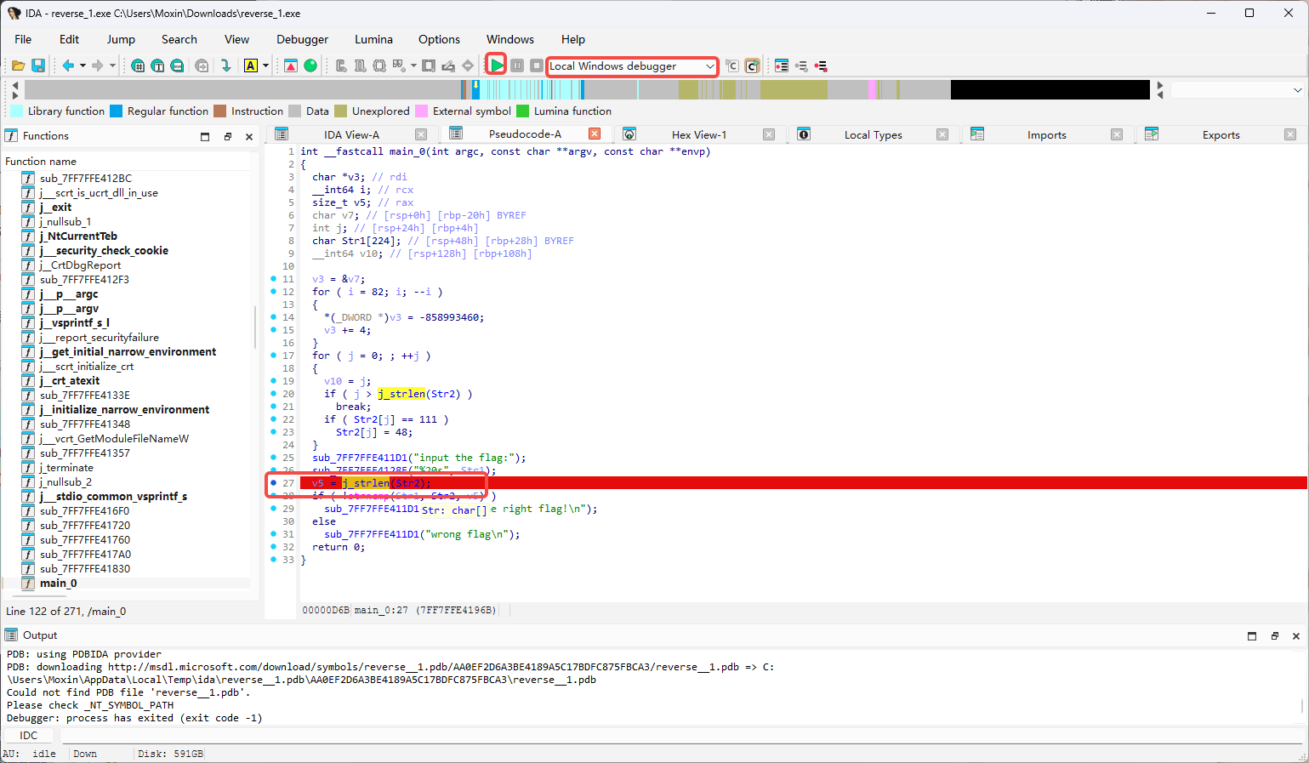Close the Pseudocode-A tab
Viewport: 1309px width, 763px height.
pos(595,134)
